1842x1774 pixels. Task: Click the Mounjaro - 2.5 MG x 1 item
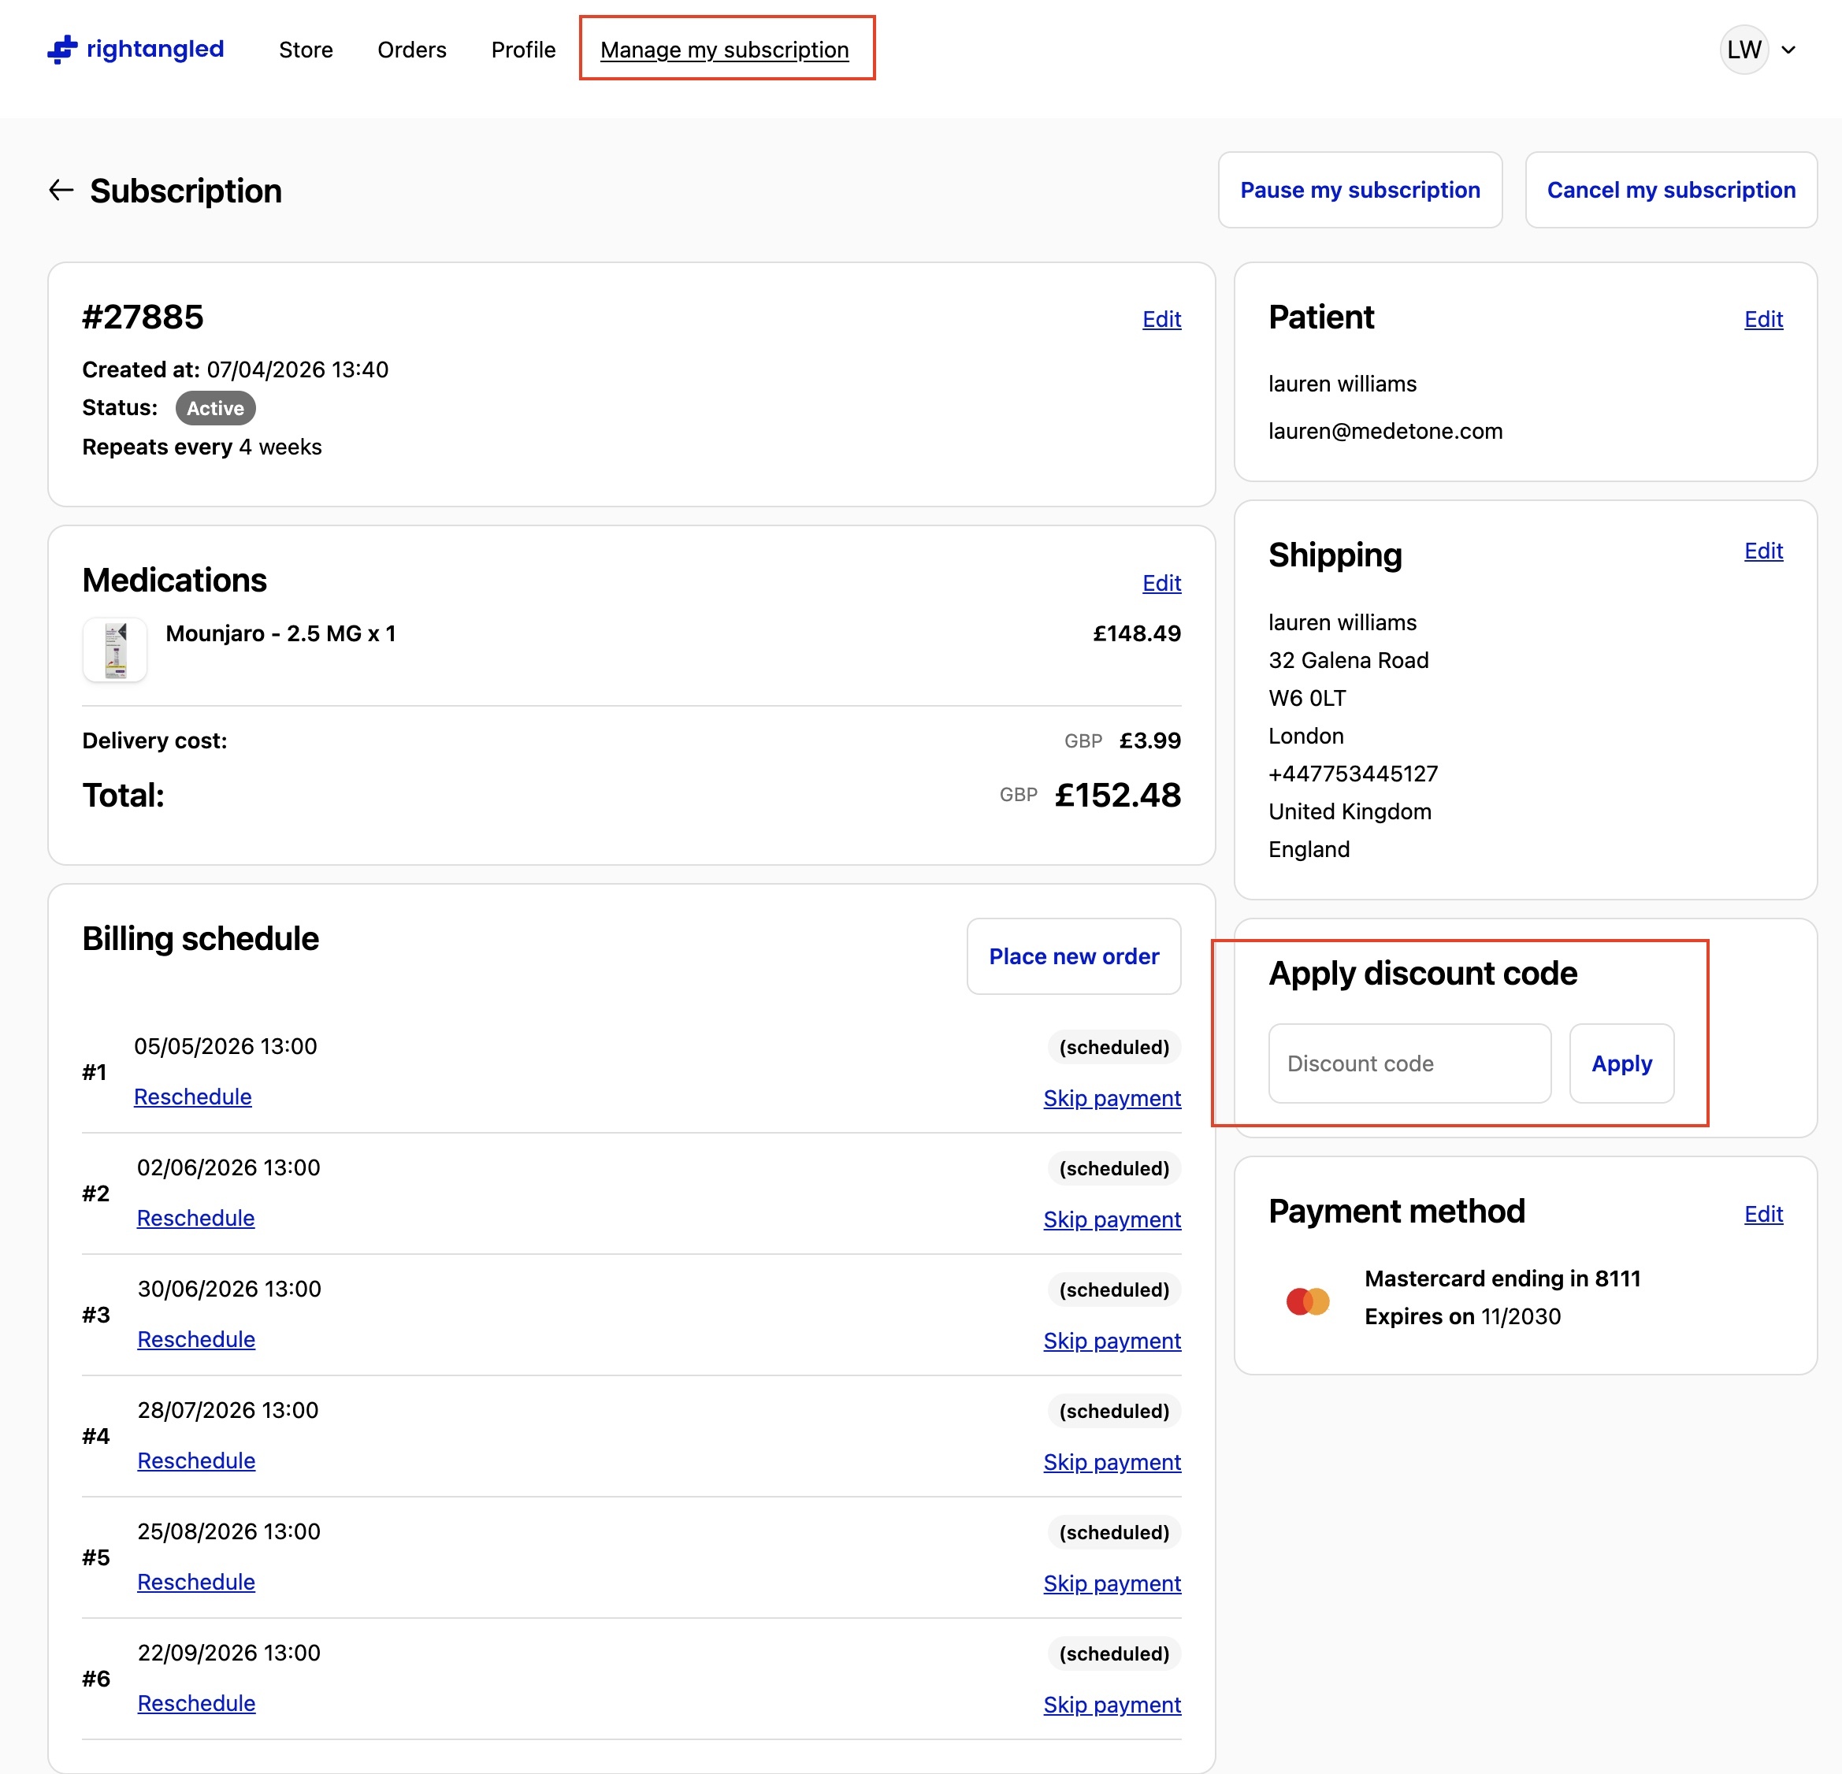click(281, 633)
